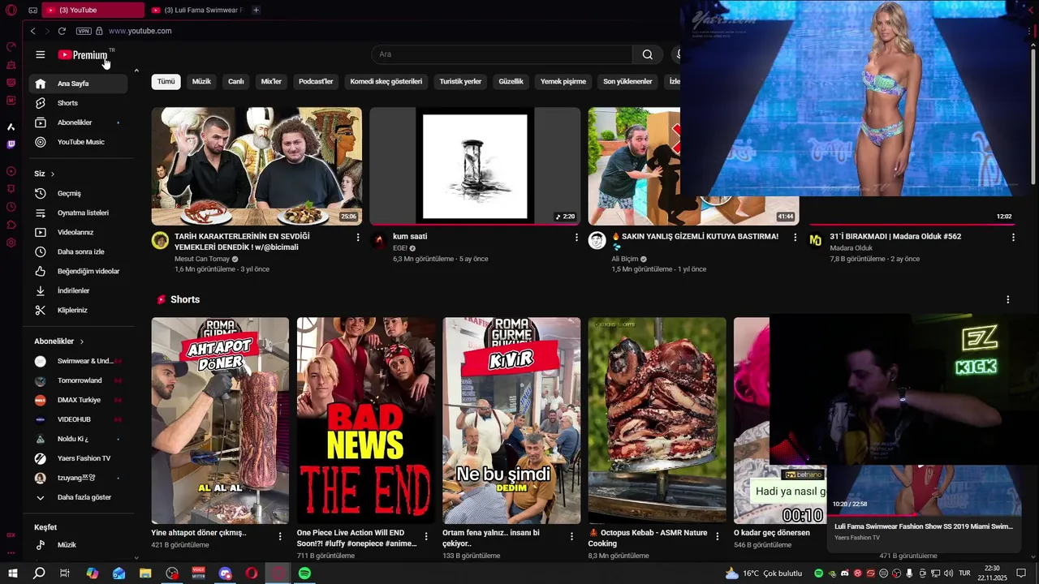Open Shorts from the left sidebar
This screenshot has width=1039, height=584.
[x=79, y=103]
